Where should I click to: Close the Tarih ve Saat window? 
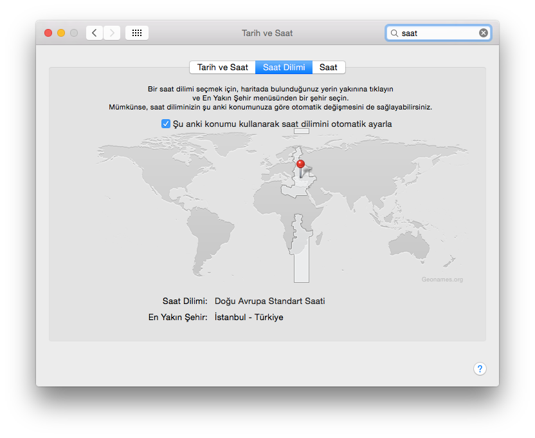pyautogui.click(x=48, y=33)
